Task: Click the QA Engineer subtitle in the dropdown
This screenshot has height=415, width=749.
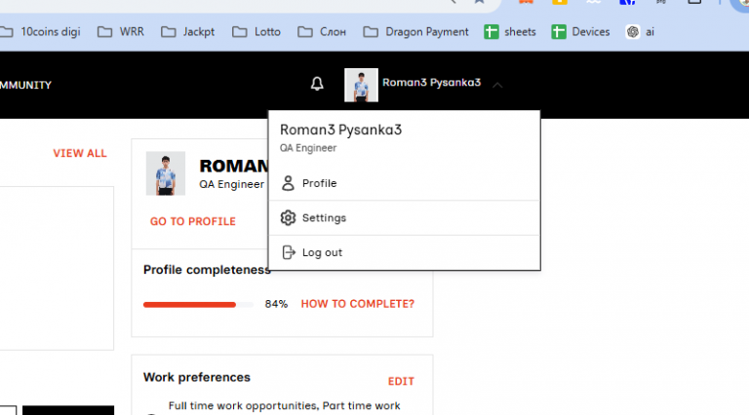Action: [x=308, y=148]
